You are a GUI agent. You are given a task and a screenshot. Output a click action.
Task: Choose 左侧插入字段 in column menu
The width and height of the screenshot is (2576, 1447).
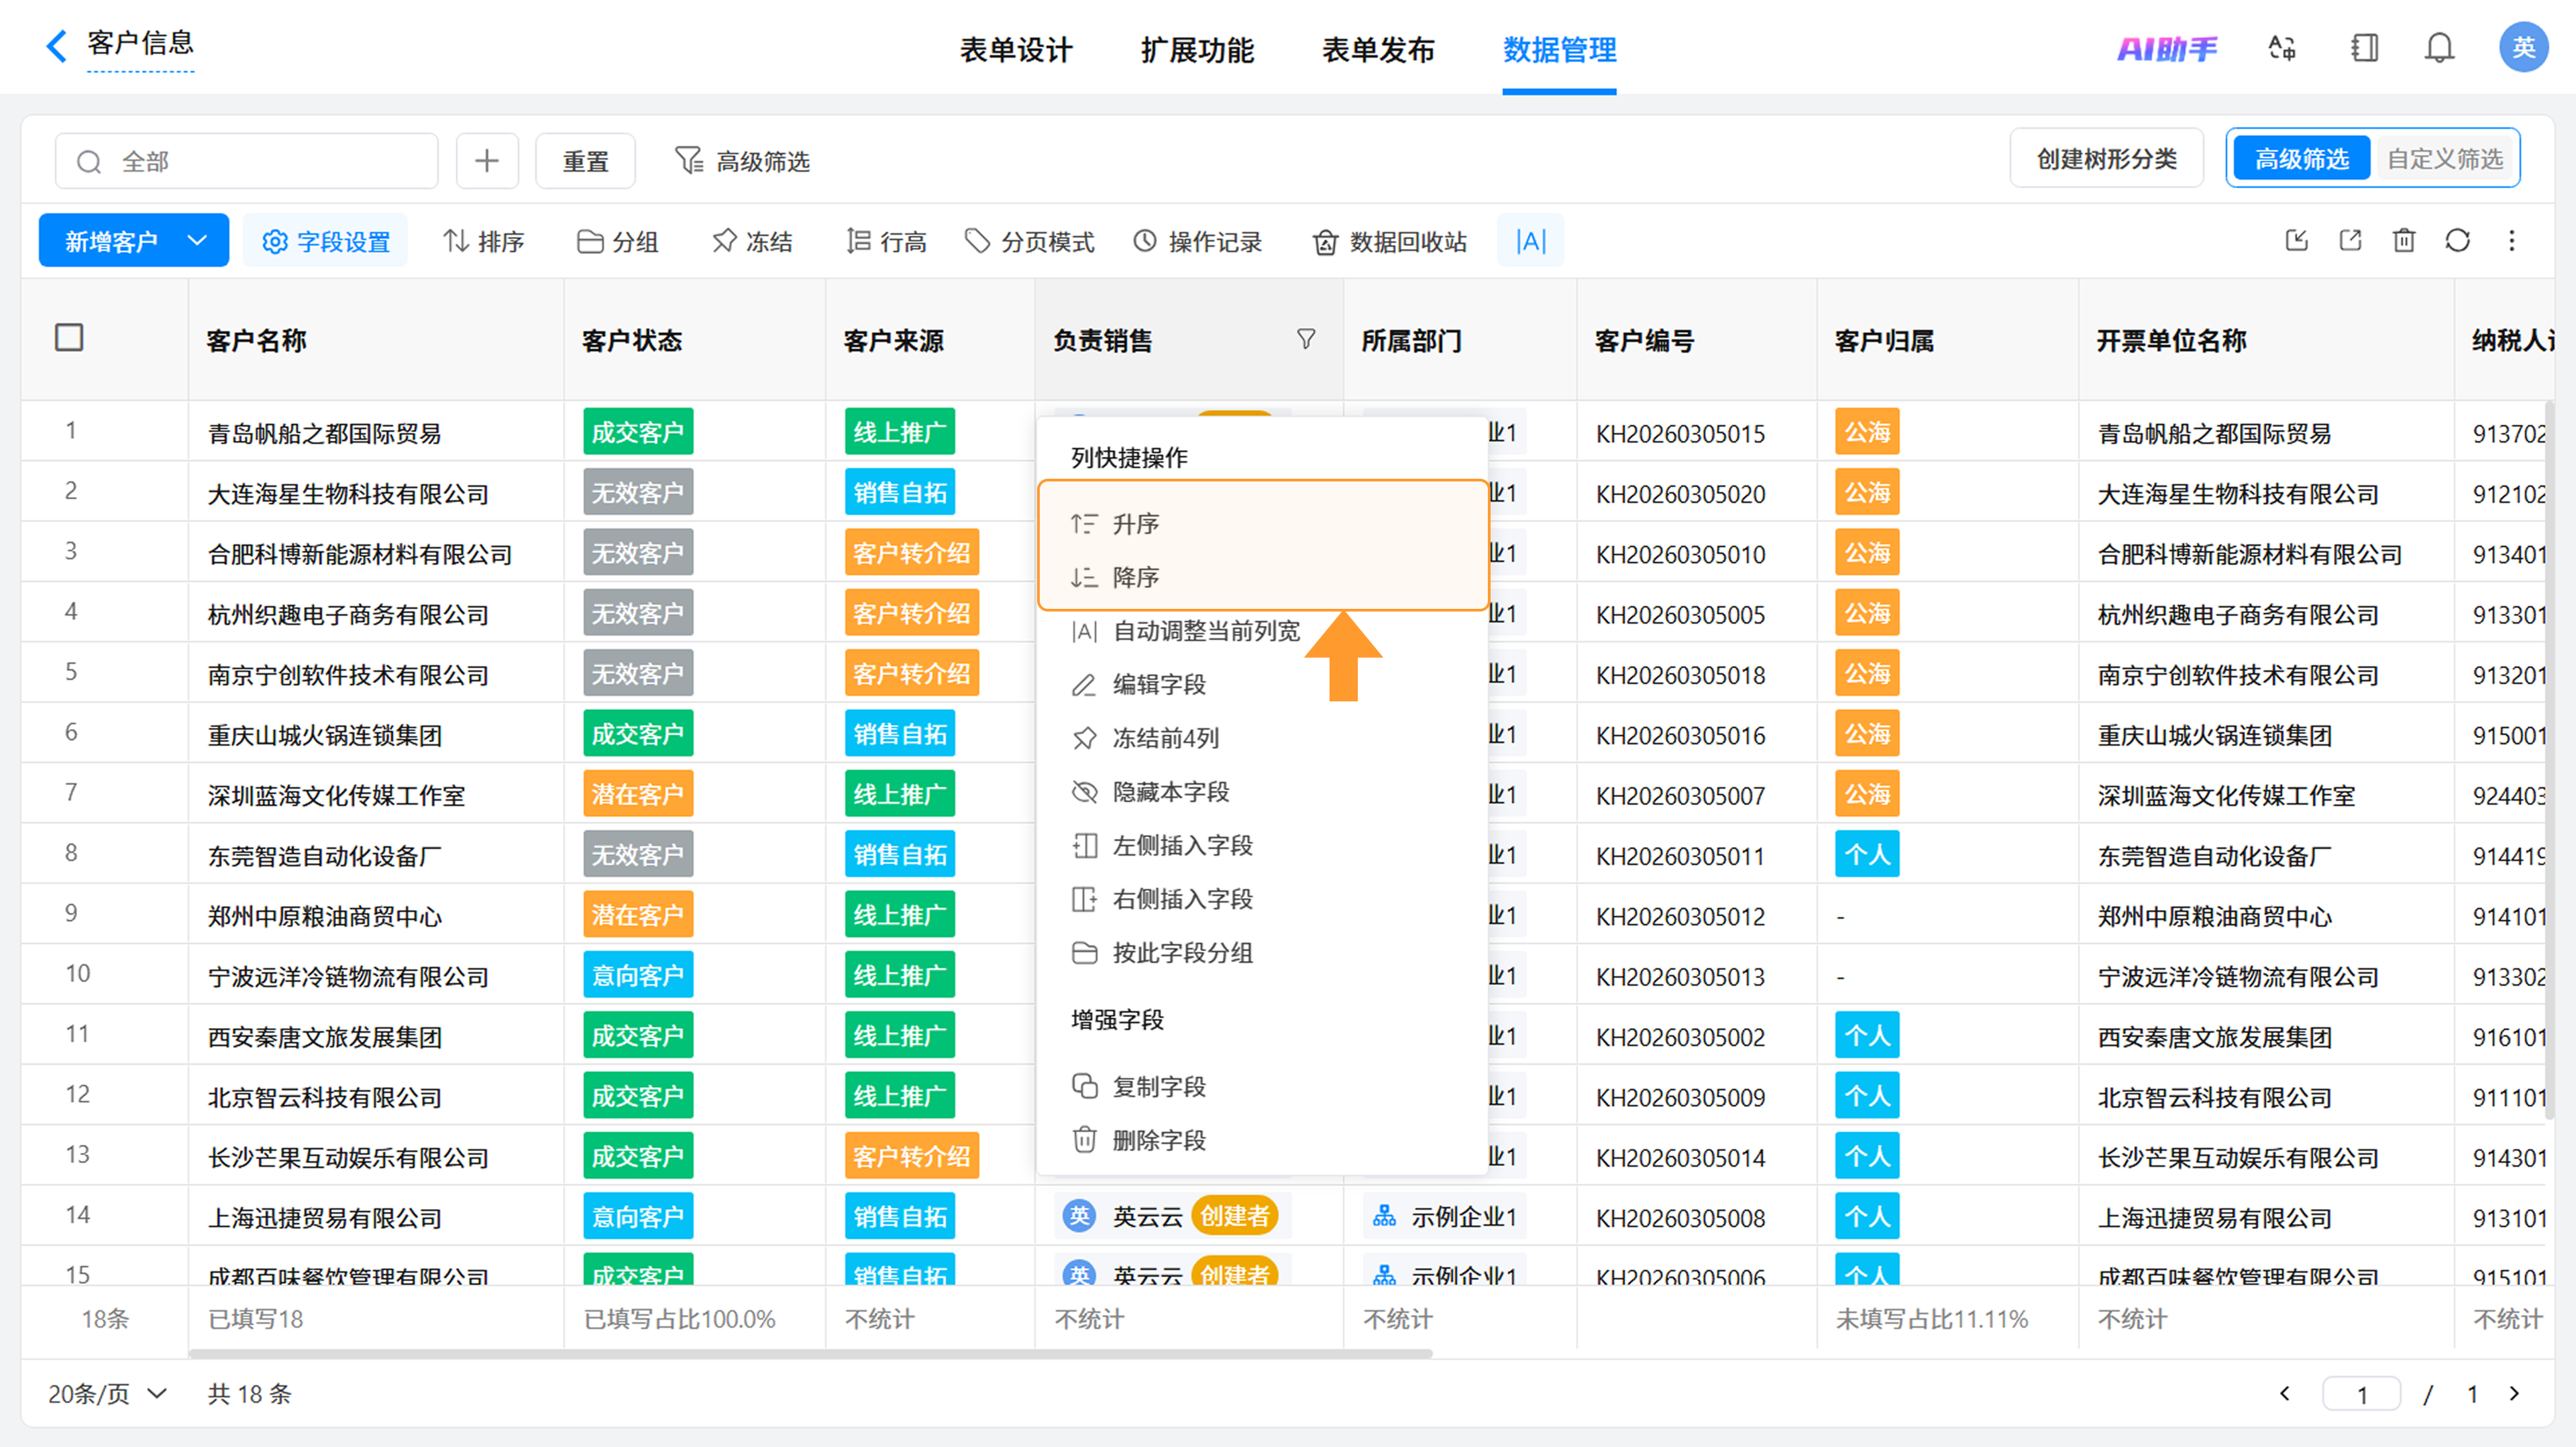[x=1263, y=846]
